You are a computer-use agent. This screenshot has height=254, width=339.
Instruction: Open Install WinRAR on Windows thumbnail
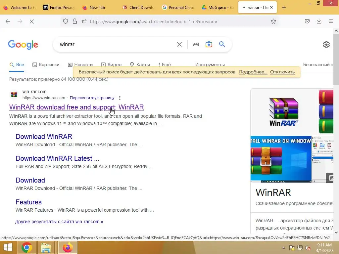(x=281, y=159)
